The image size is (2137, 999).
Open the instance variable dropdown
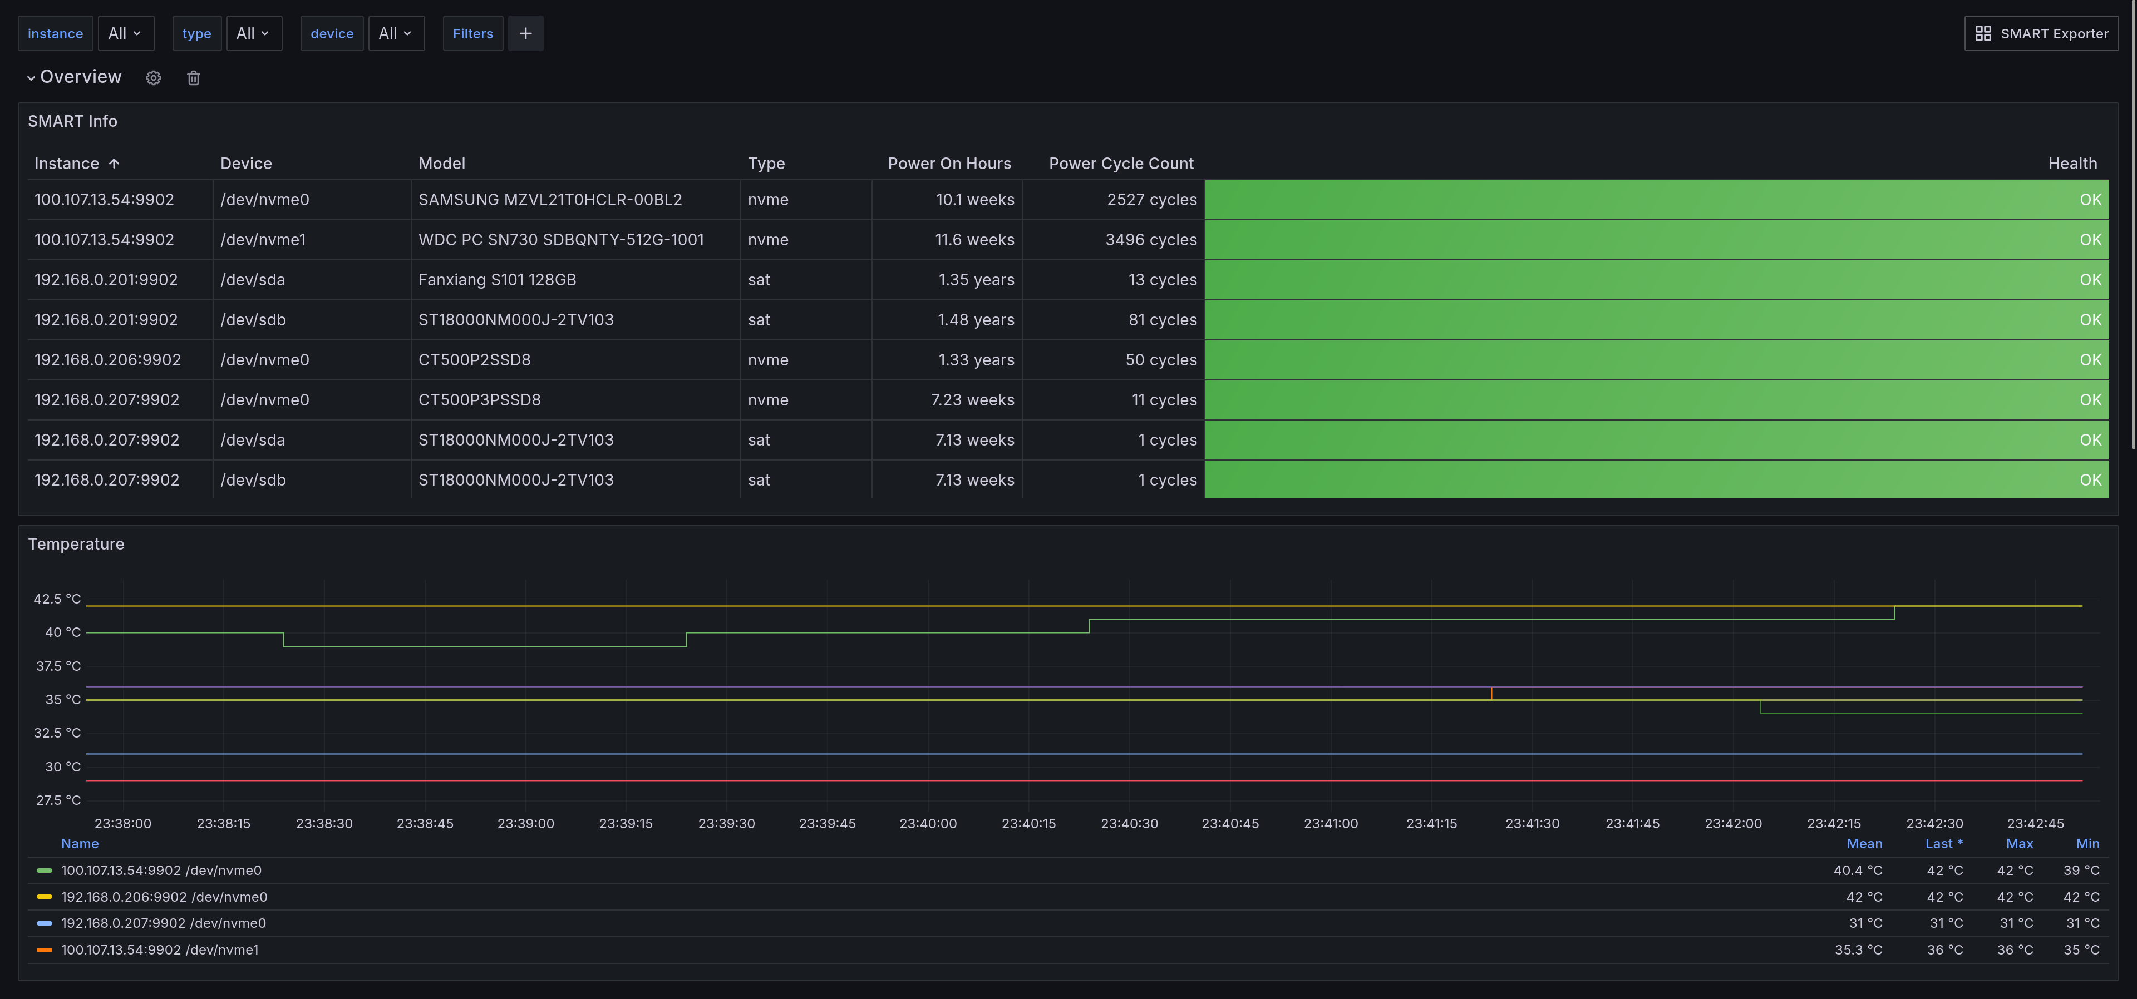(126, 34)
